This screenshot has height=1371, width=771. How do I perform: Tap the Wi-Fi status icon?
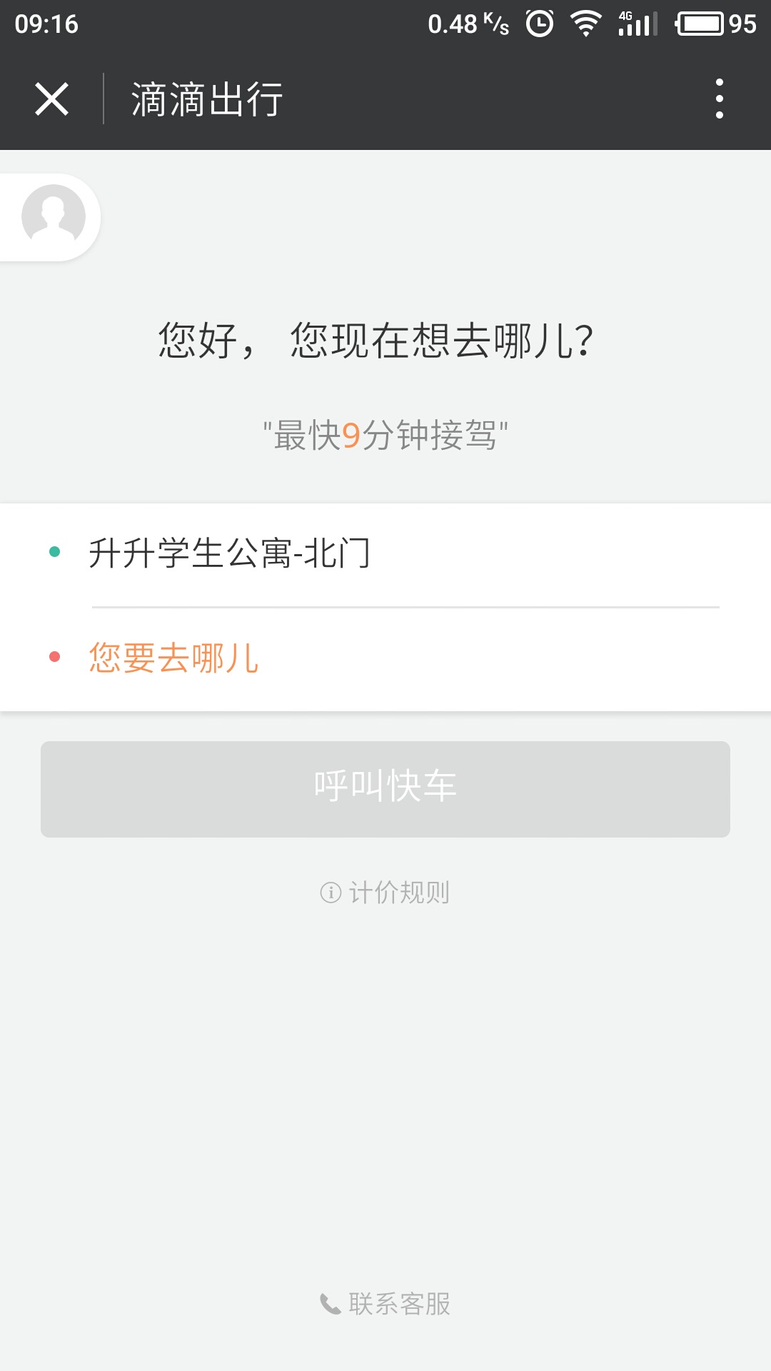(585, 24)
